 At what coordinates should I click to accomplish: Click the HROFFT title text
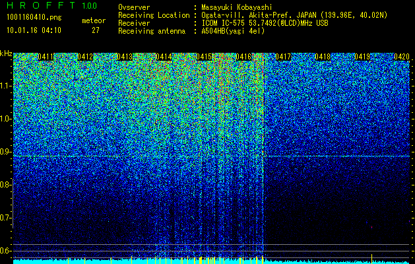coord(42,5)
